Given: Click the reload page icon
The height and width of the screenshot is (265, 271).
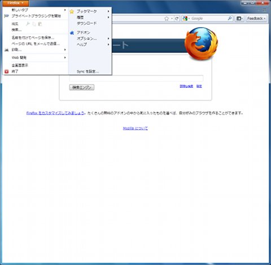Looking at the screenshot, I should click(x=177, y=19).
